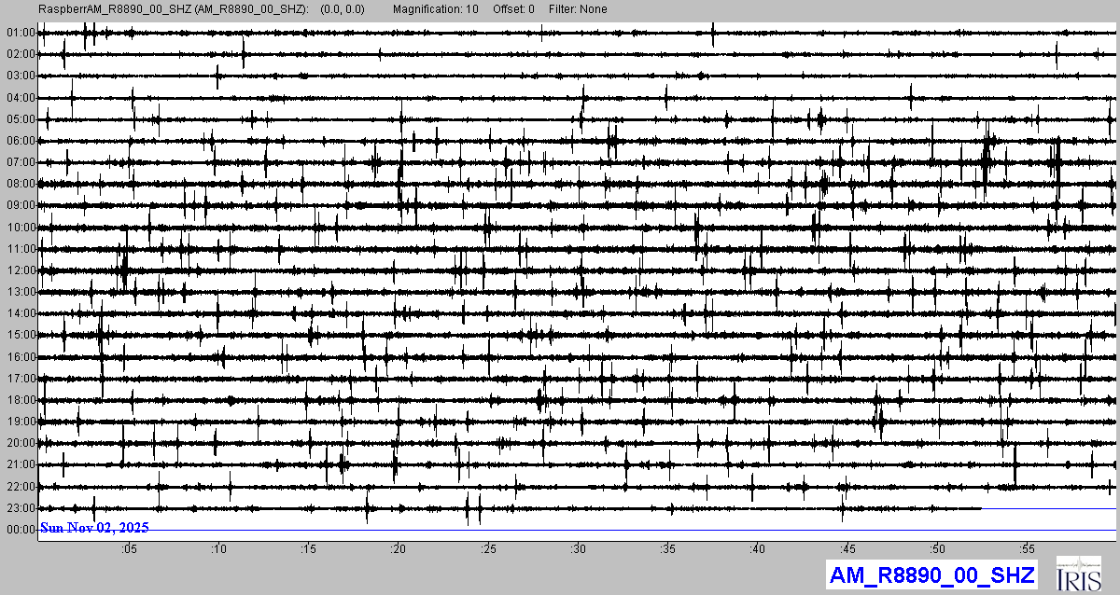Click the 00:00 hour label at bottom
Image resolution: width=1120 pixels, height=595 pixels.
click(x=20, y=530)
